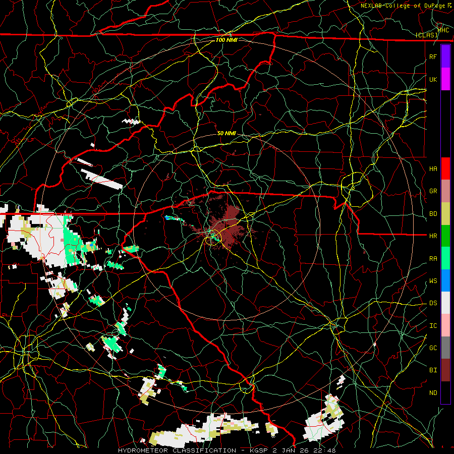Click the HA legend label
454x454 pixels.
[433, 169]
